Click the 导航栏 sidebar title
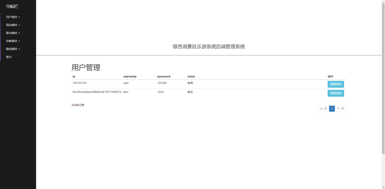Image resolution: width=385 pixels, height=189 pixels. [12, 7]
